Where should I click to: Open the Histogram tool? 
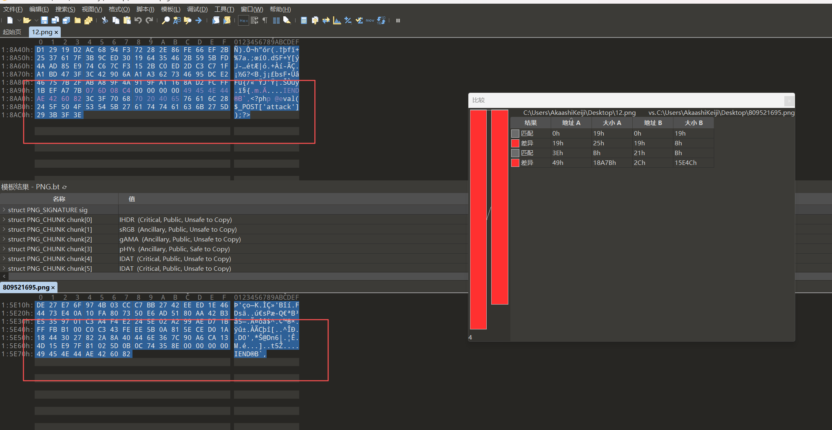click(337, 20)
